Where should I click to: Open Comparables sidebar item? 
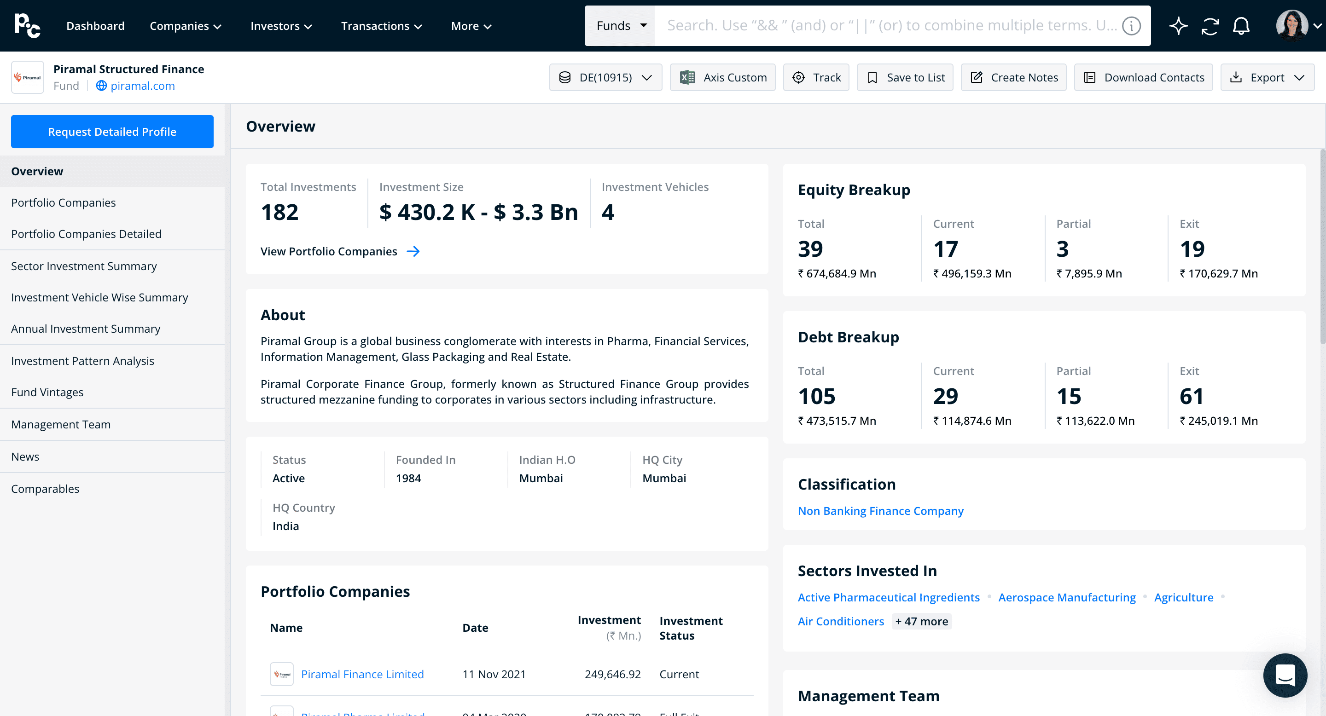coord(112,489)
